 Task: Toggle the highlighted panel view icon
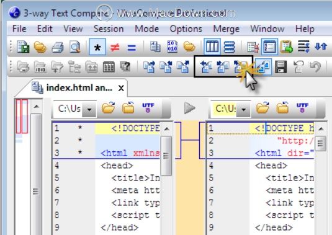pyautogui.click(x=269, y=47)
